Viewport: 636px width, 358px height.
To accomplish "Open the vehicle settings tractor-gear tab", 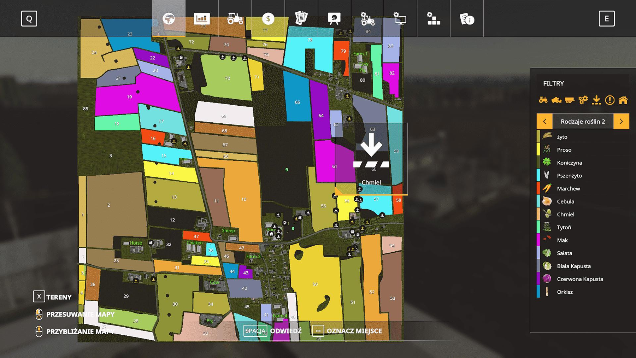I will click(367, 18).
